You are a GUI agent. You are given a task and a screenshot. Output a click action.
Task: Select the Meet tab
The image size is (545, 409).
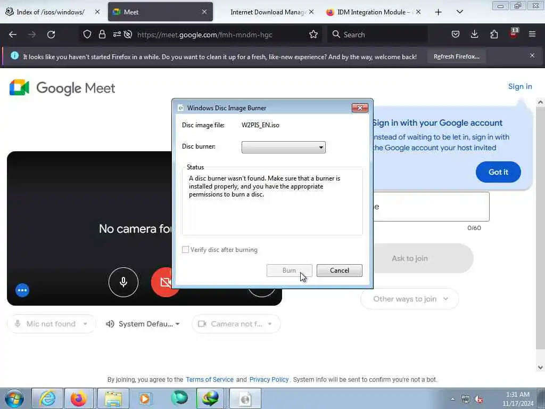pos(160,12)
